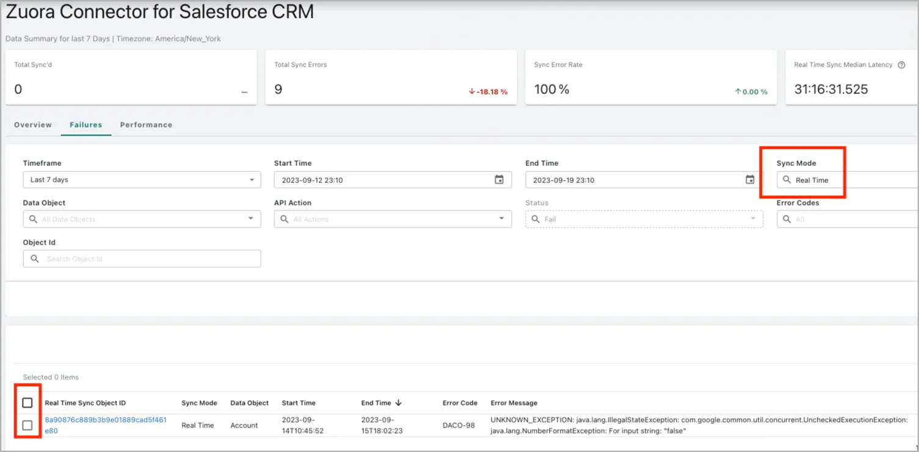Click the Error Message column header

pyautogui.click(x=514, y=403)
